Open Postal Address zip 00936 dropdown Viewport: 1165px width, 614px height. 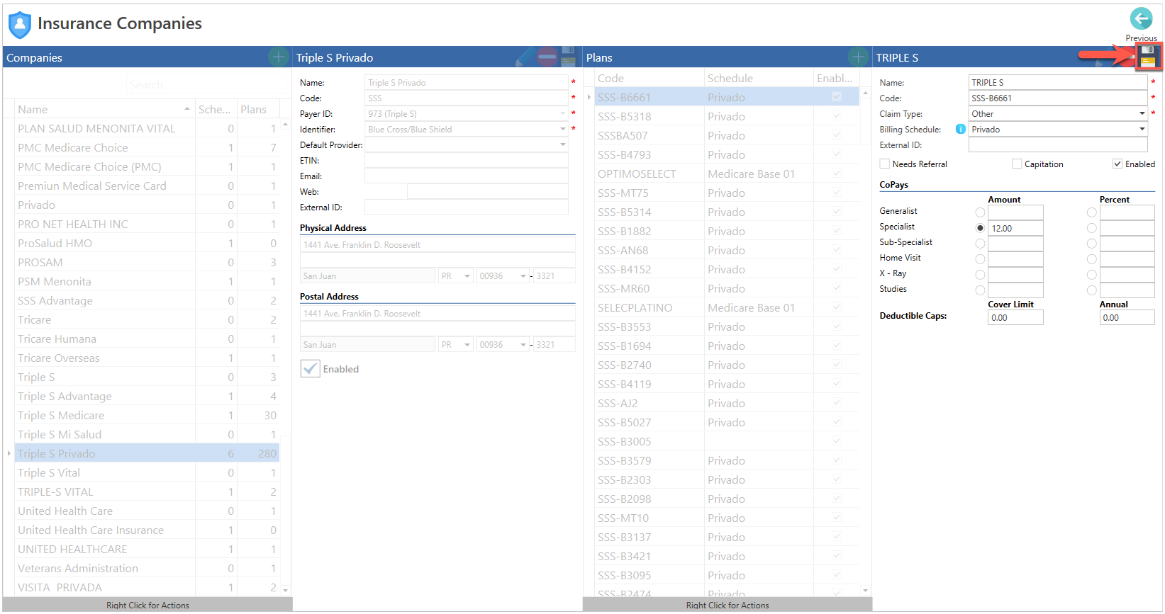tap(523, 345)
